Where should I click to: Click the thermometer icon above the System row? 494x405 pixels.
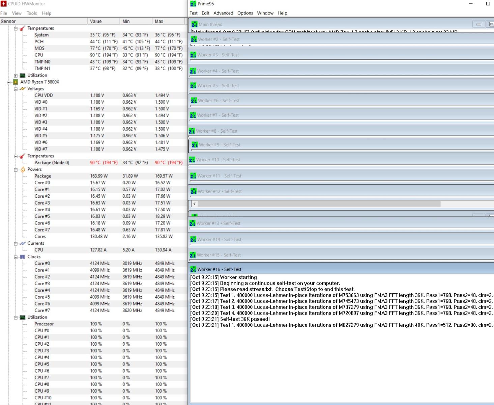point(23,28)
